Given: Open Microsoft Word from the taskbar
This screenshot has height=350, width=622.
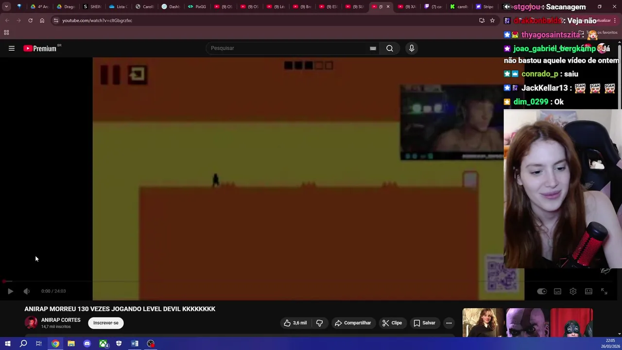Looking at the screenshot, I should tap(135, 344).
